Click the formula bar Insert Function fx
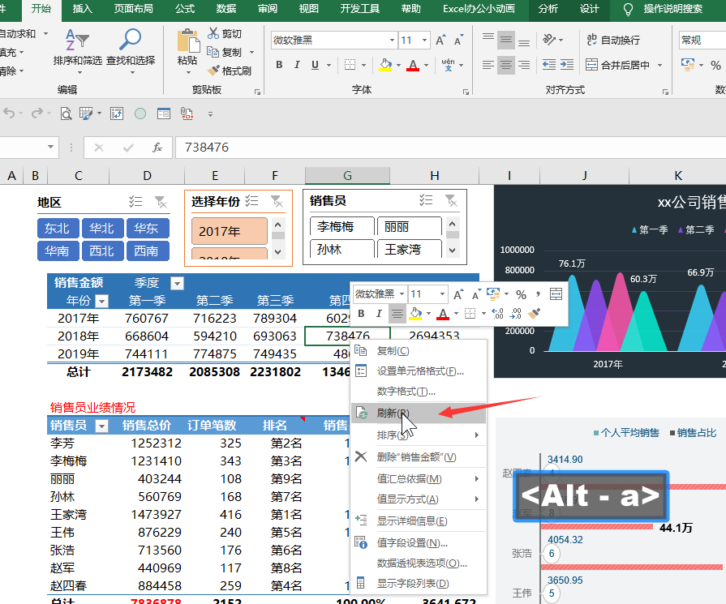Viewport: 726px width, 604px height. point(157,148)
